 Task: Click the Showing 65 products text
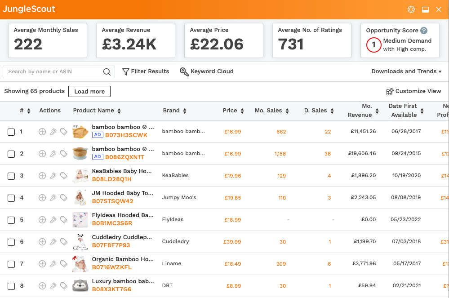[34, 91]
